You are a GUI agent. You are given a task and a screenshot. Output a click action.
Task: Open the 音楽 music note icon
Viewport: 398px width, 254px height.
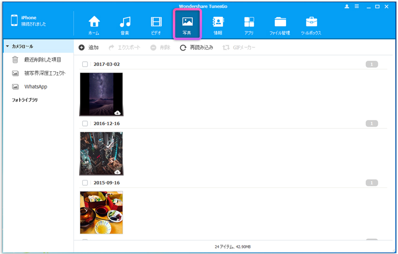pos(125,22)
